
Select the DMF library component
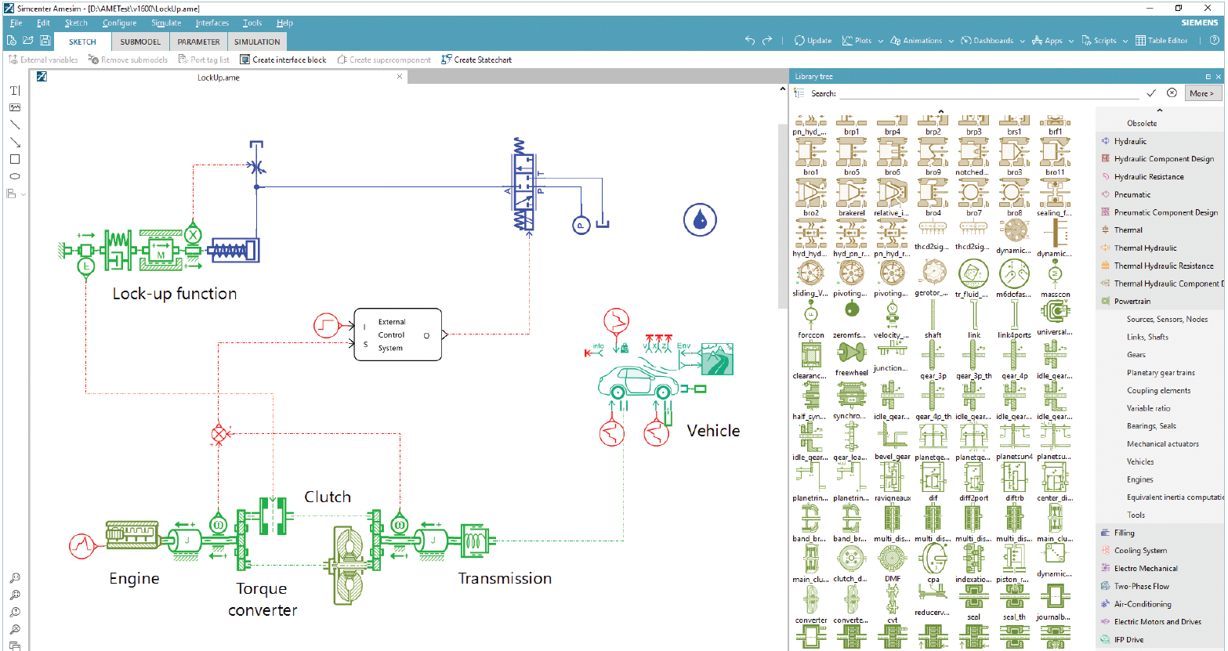pos(892,563)
